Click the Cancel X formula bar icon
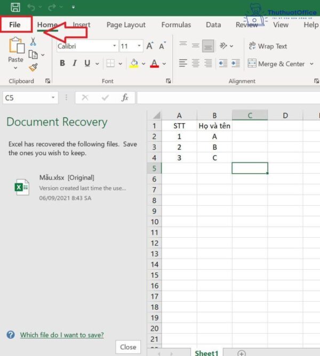Screen dimensions: 320x356 pos(85,98)
